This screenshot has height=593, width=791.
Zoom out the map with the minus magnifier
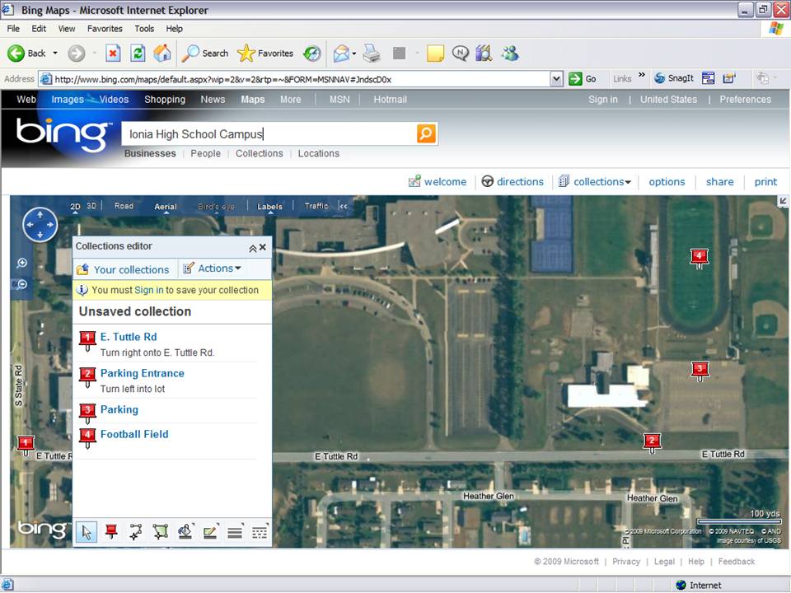(21, 284)
